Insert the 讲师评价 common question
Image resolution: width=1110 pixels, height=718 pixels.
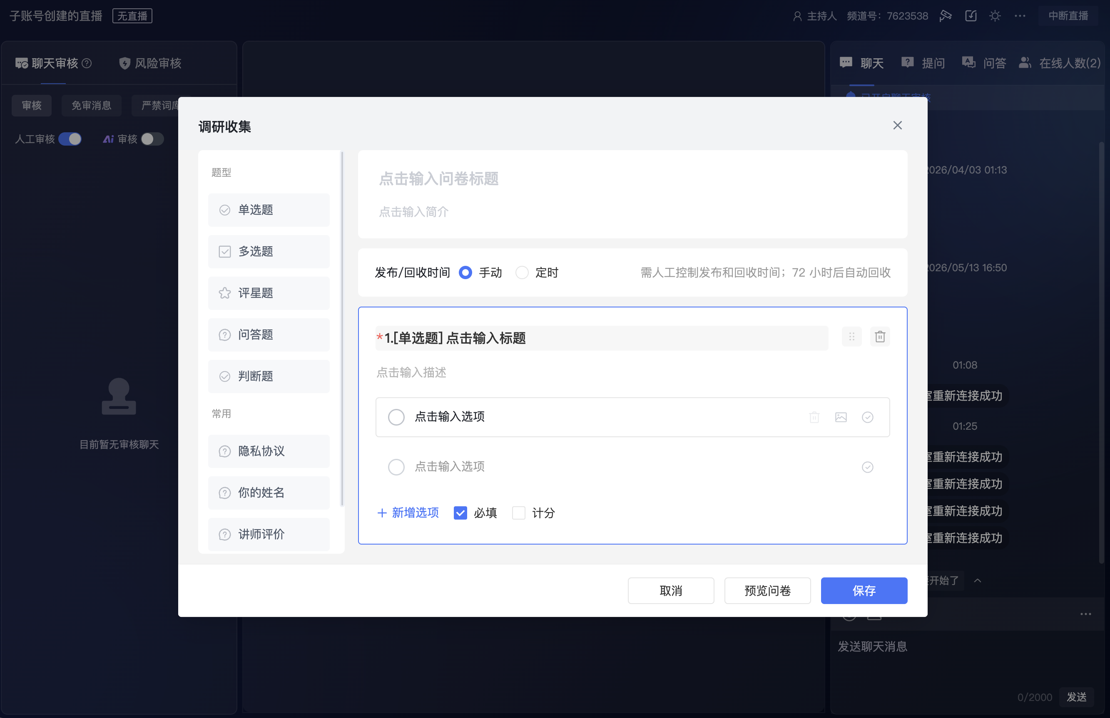coord(269,534)
